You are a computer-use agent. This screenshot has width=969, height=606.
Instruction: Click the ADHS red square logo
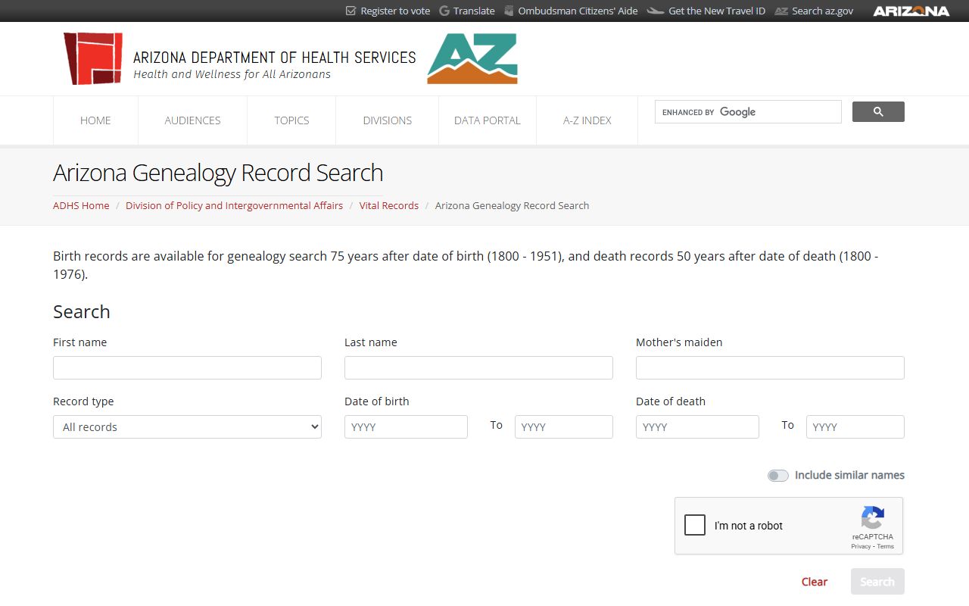(92, 58)
